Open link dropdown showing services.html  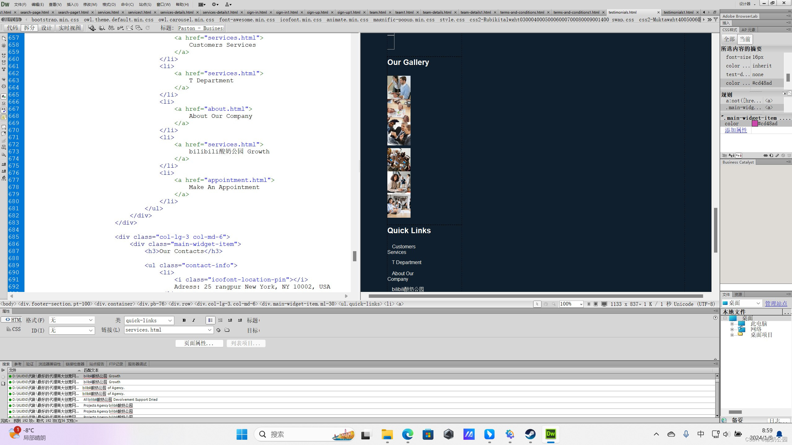click(169, 330)
